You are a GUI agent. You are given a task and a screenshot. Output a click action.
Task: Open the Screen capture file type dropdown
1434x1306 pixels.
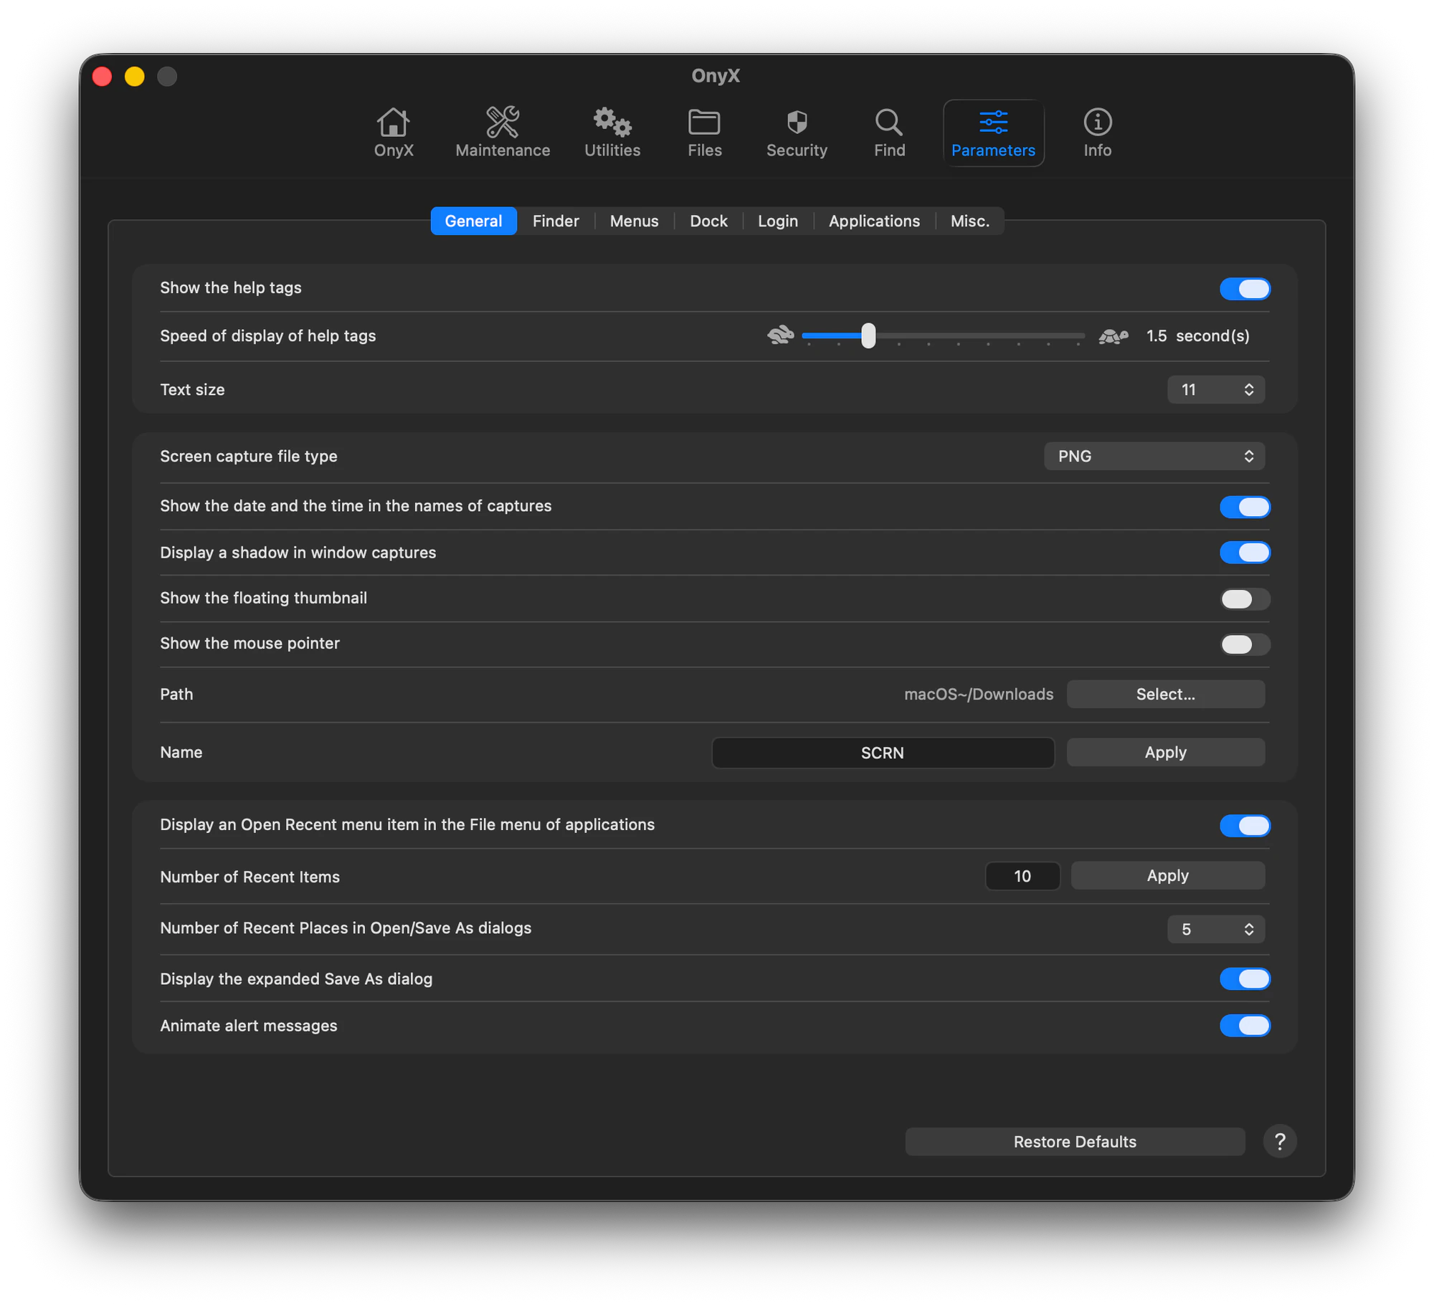tap(1154, 457)
